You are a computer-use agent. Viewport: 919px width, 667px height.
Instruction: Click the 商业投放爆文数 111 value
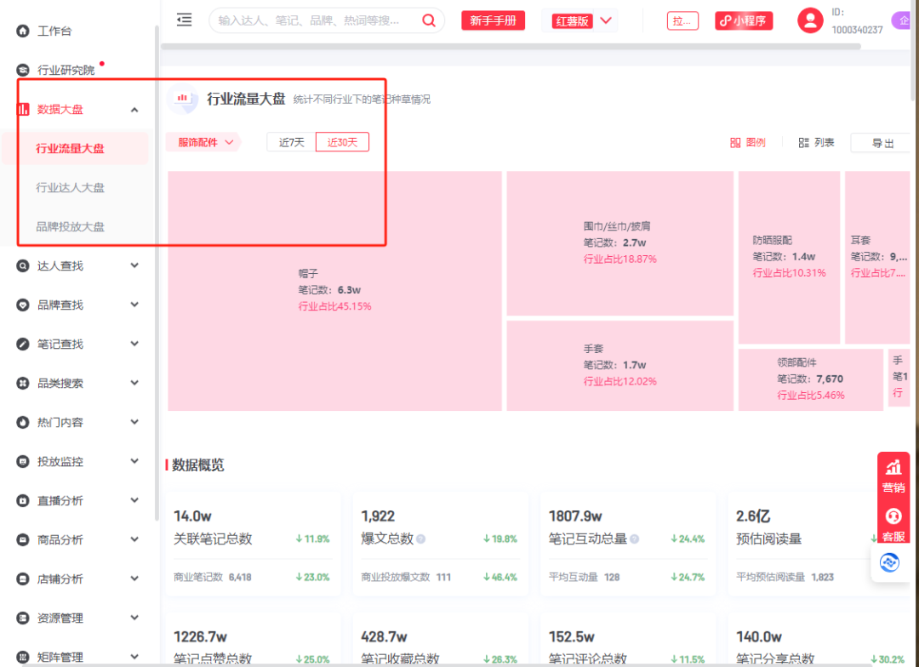(443, 578)
